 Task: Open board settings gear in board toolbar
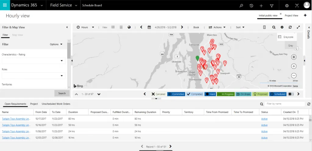(x=282, y=27)
